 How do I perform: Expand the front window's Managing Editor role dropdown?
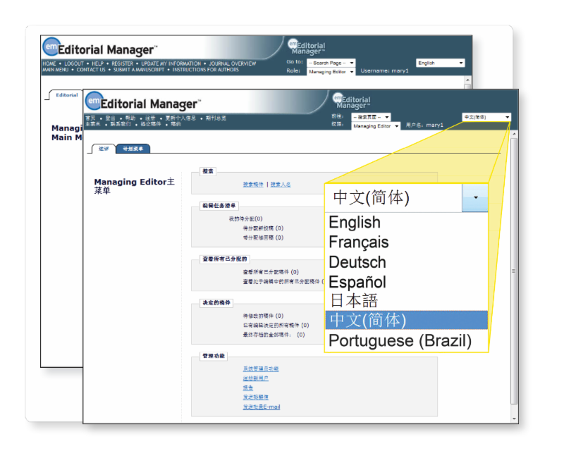click(x=376, y=126)
